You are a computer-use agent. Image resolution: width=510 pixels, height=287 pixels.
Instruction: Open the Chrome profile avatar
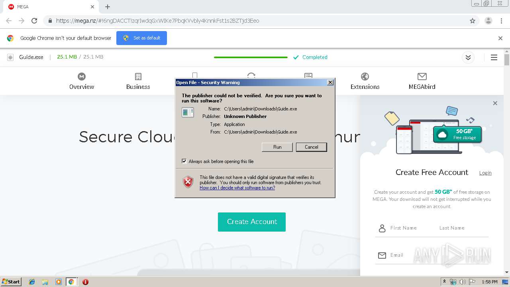click(x=488, y=21)
